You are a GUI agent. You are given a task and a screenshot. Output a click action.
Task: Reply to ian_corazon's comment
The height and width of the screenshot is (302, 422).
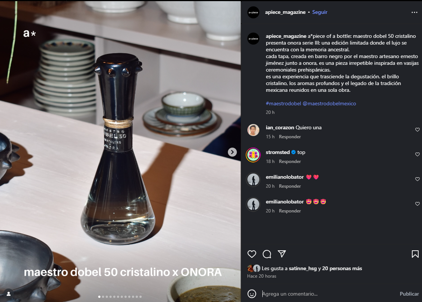pyautogui.click(x=290, y=137)
